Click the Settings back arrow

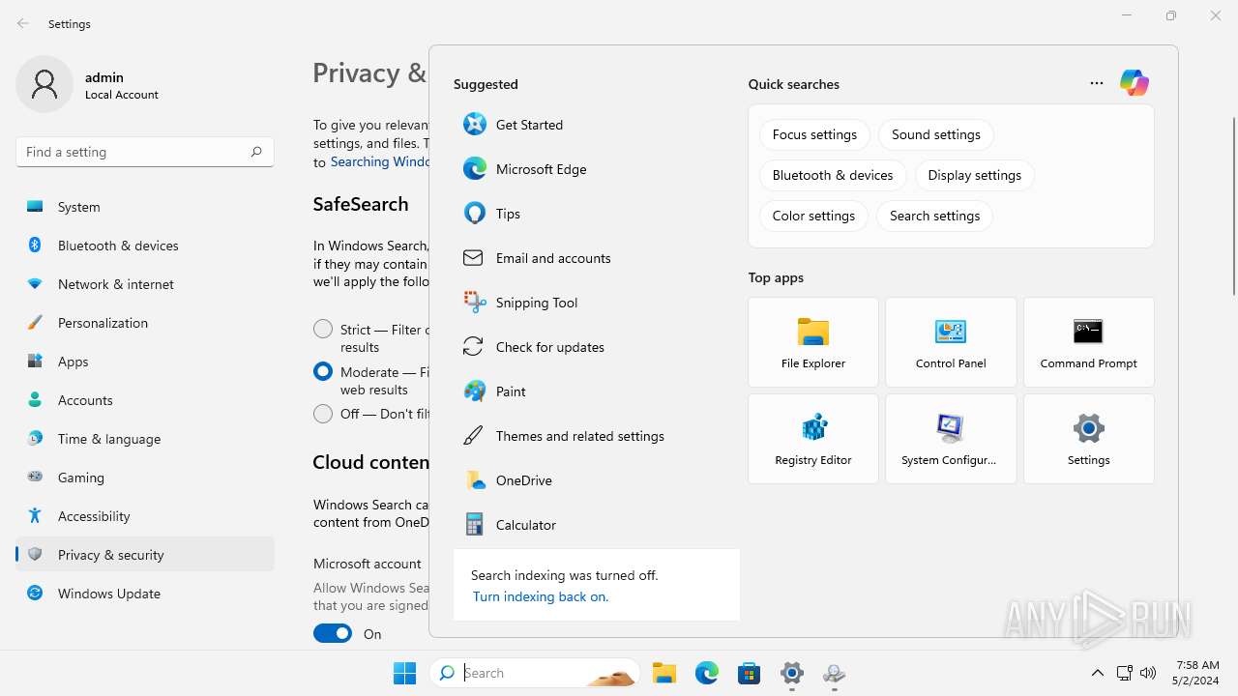coord(23,23)
